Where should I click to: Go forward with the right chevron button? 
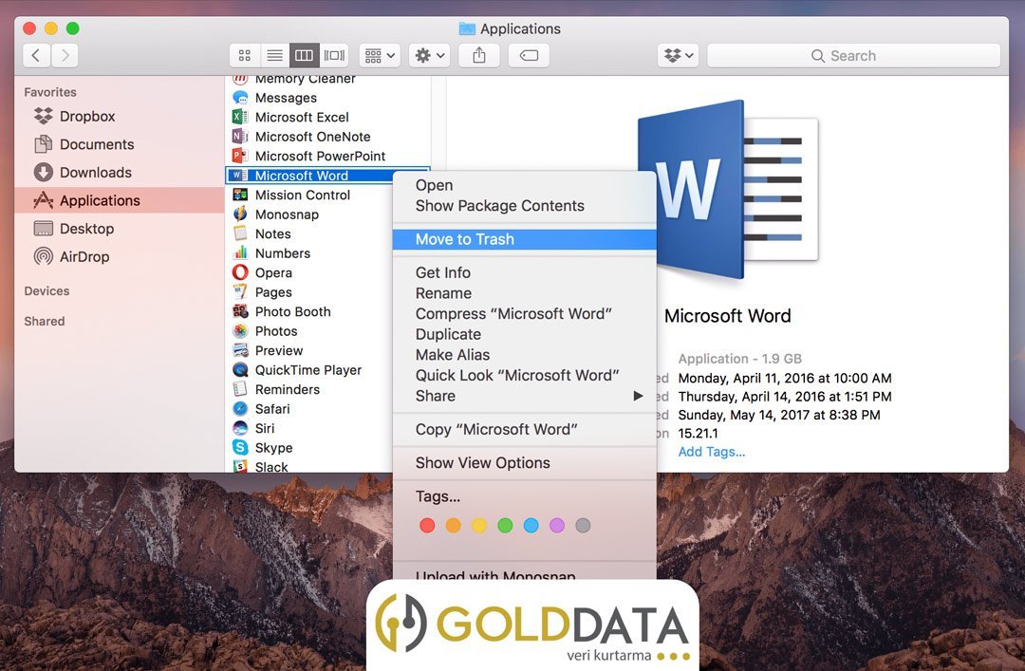point(65,56)
